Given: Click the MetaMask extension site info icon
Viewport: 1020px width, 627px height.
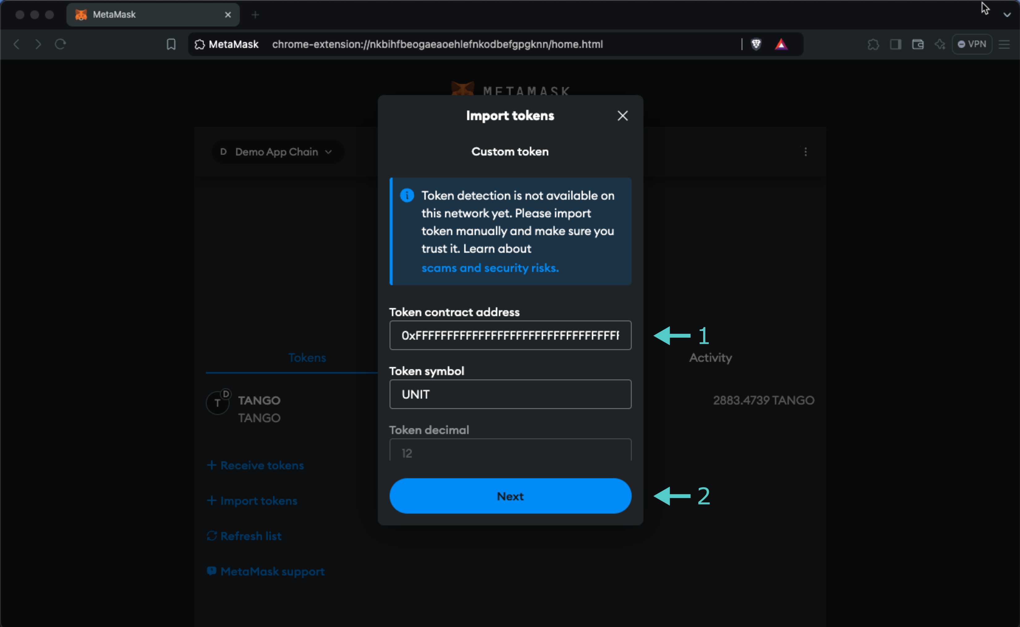Looking at the screenshot, I should 200,44.
